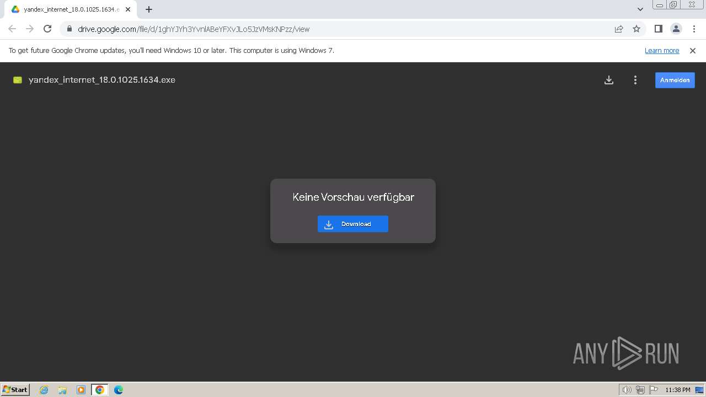
Task: Open the Learn more link
Action: pos(662,51)
